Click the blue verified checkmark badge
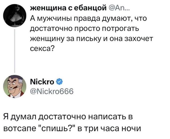Viewport: 170px width, 139px height. [60, 81]
